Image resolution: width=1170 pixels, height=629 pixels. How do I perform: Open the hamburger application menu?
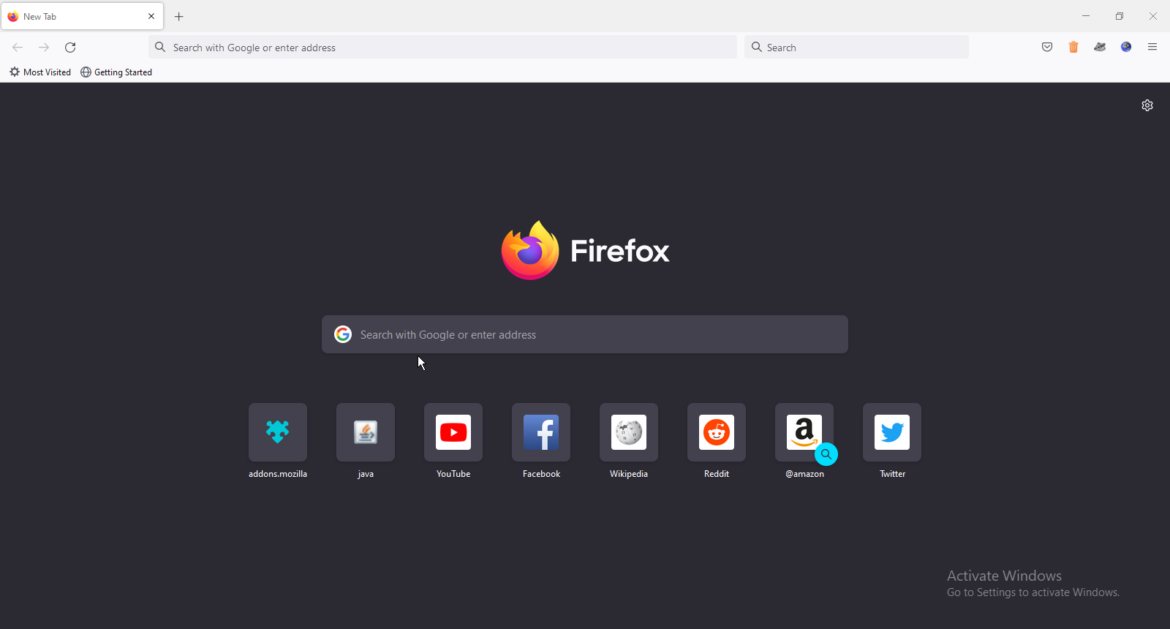[1152, 48]
